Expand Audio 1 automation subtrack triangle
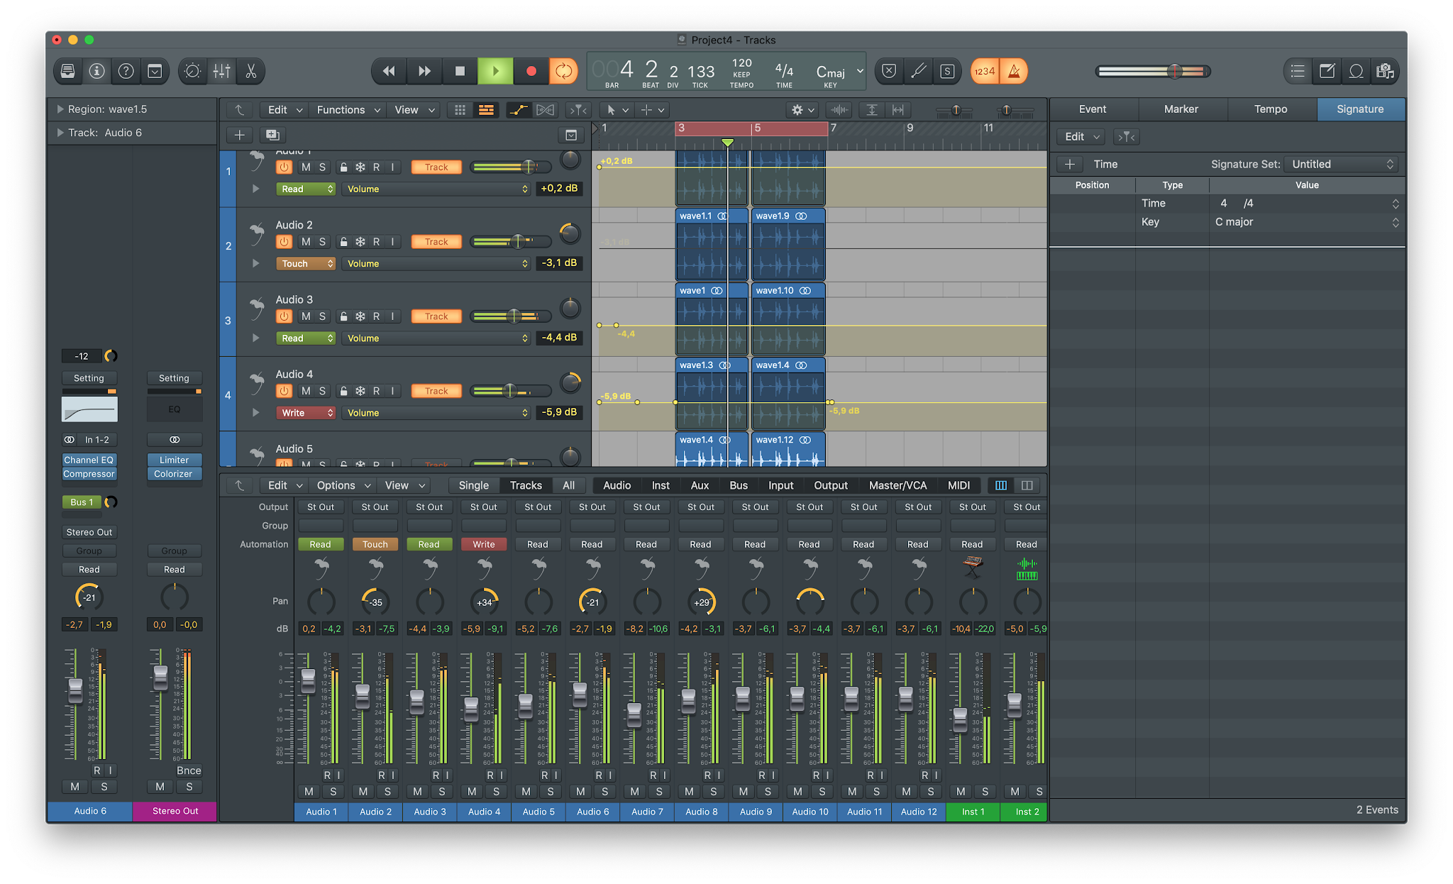This screenshot has height=884, width=1453. point(255,189)
